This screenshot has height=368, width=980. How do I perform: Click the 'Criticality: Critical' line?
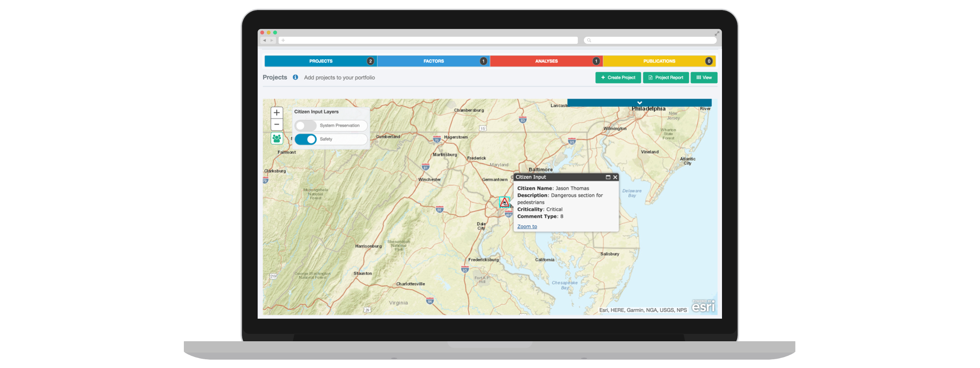click(x=540, y=210)
